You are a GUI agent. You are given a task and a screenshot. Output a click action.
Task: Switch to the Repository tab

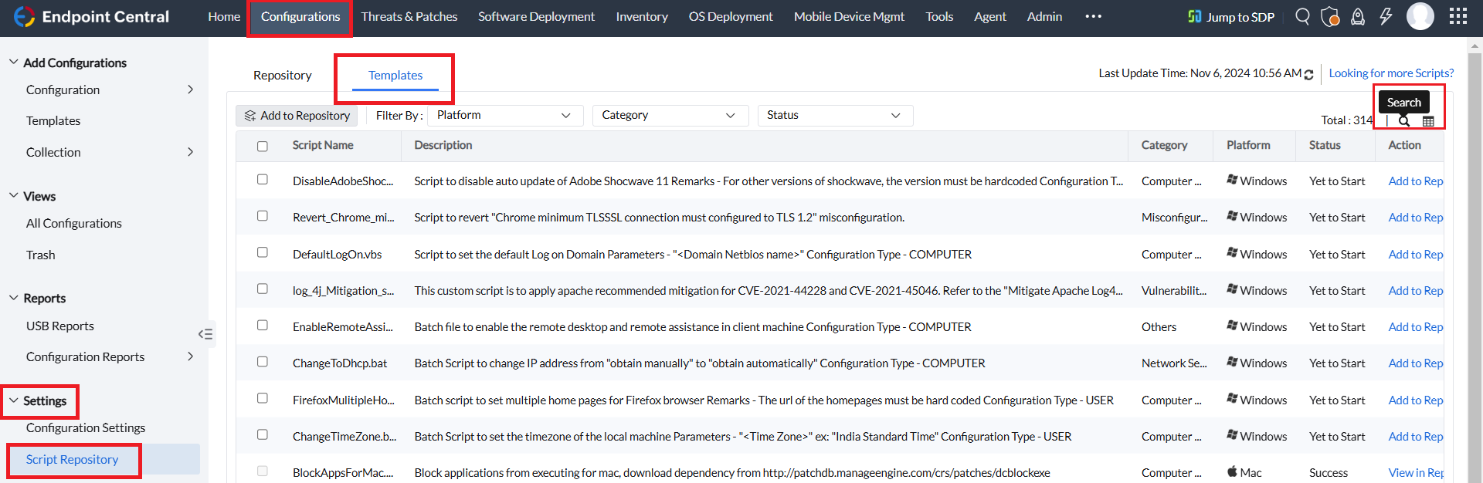coord(282,75)
